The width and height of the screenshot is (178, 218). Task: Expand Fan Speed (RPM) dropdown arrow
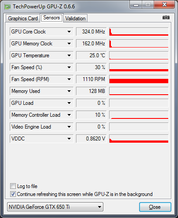pyautogui.click(x=69, y=79)
